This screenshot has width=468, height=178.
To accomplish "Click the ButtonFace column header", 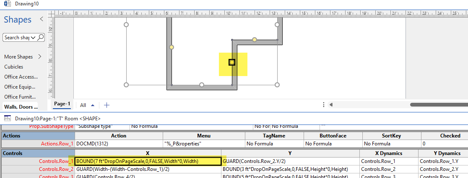I will 333,136.
